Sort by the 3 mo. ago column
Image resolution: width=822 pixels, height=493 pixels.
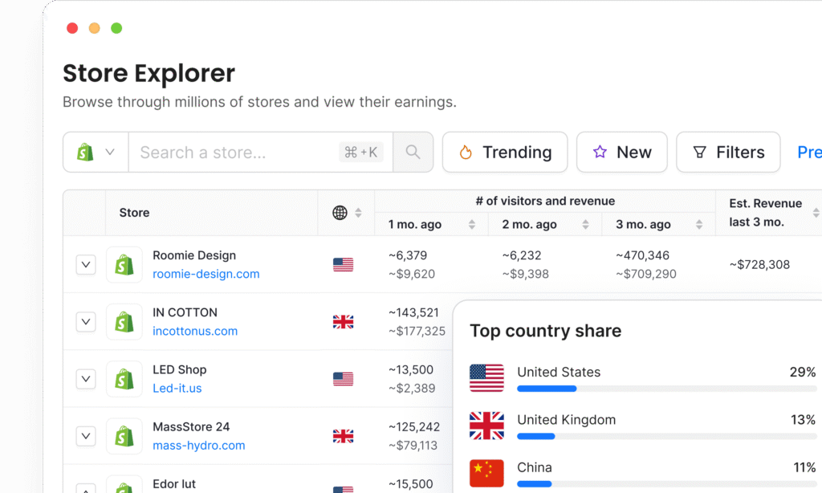(699, 225)
